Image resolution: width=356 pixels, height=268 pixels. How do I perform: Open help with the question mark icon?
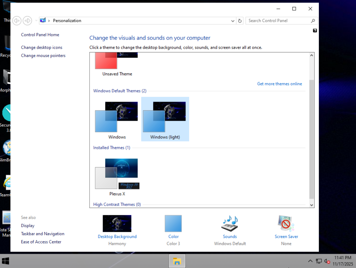coord(315,30)
